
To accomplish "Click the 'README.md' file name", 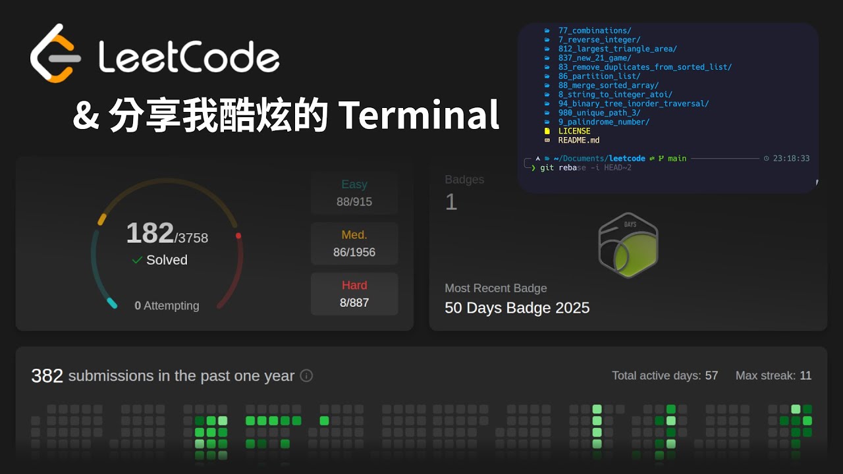I will [x=579, y=140].
